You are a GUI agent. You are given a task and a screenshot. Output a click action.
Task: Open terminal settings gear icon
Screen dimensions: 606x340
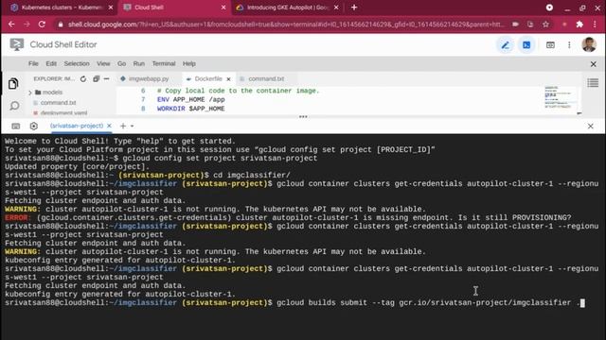[34, 126]
